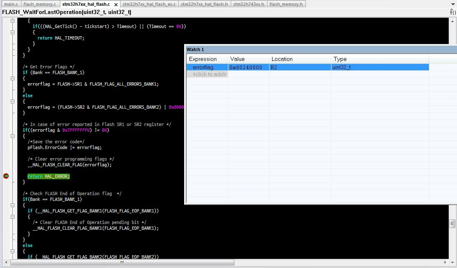
Task: Click the pFlash.ErrorCode |= errorflag; line
Action: (x=64, y=147)
